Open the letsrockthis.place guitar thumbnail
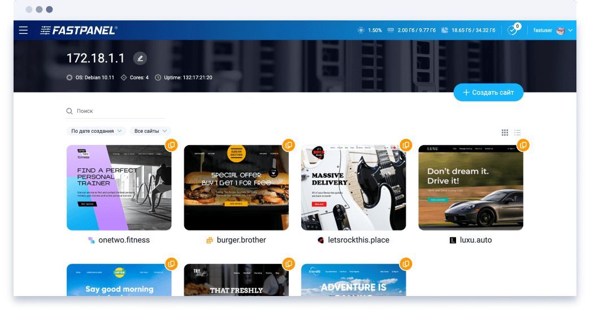Viewport: 590px width, 313px height. tap(353, 188)
